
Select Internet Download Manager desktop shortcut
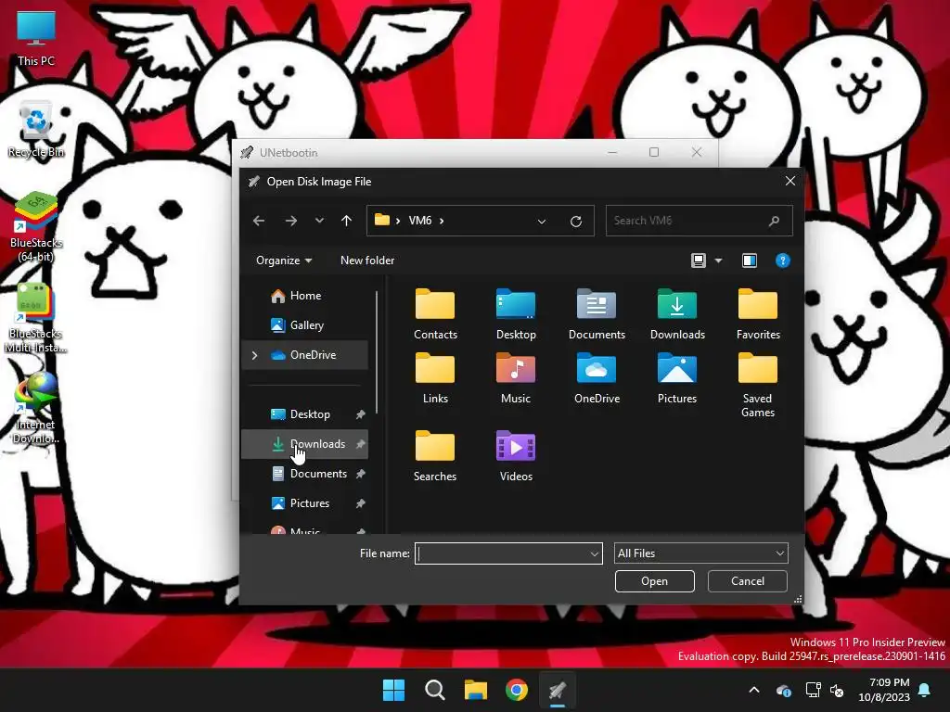(x=36, y=409)
